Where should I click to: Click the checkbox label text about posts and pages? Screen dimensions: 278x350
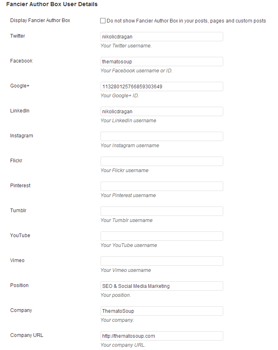[x=186, y=20]
